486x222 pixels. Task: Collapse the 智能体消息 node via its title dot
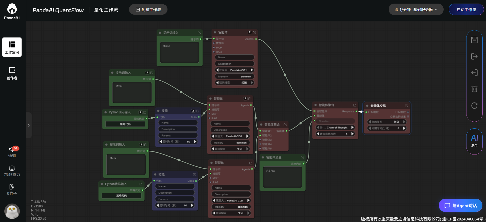(x=263, y=157)
